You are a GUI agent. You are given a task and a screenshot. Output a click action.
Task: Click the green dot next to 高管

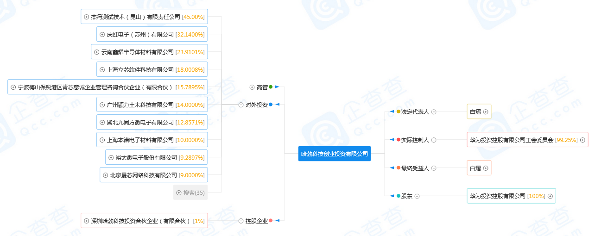pos(271,87)
